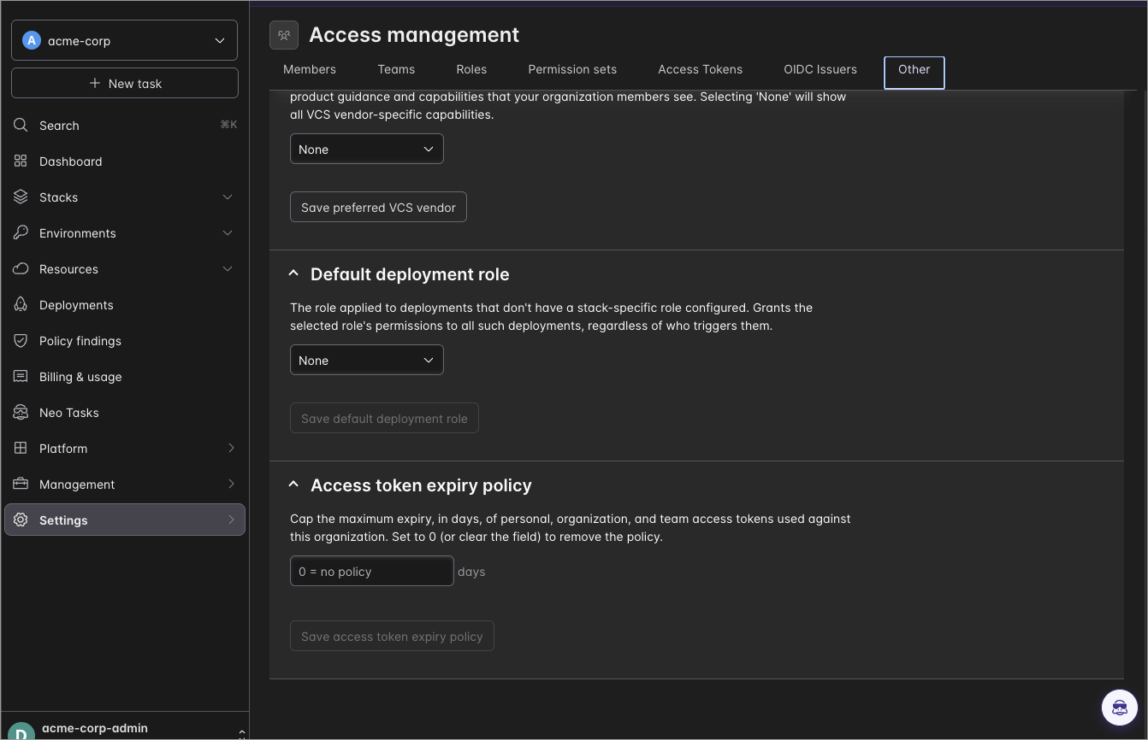Click the acme-corp-admin username text
1148x740 pixels.
coord(95,728)
